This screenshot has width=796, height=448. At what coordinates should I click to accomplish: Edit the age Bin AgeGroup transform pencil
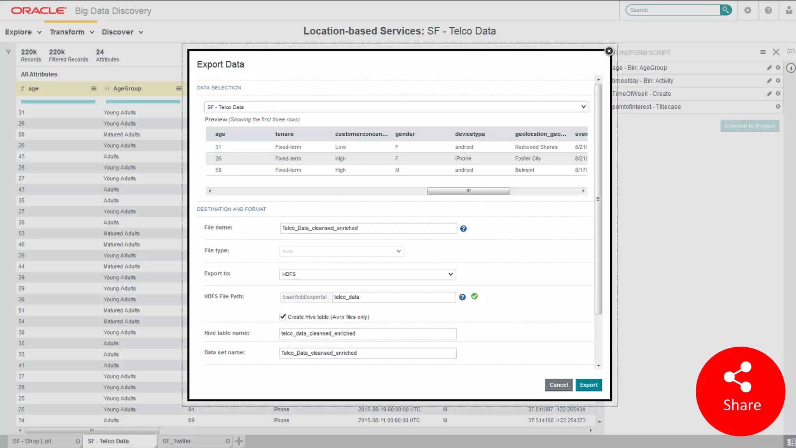point(769,68)
